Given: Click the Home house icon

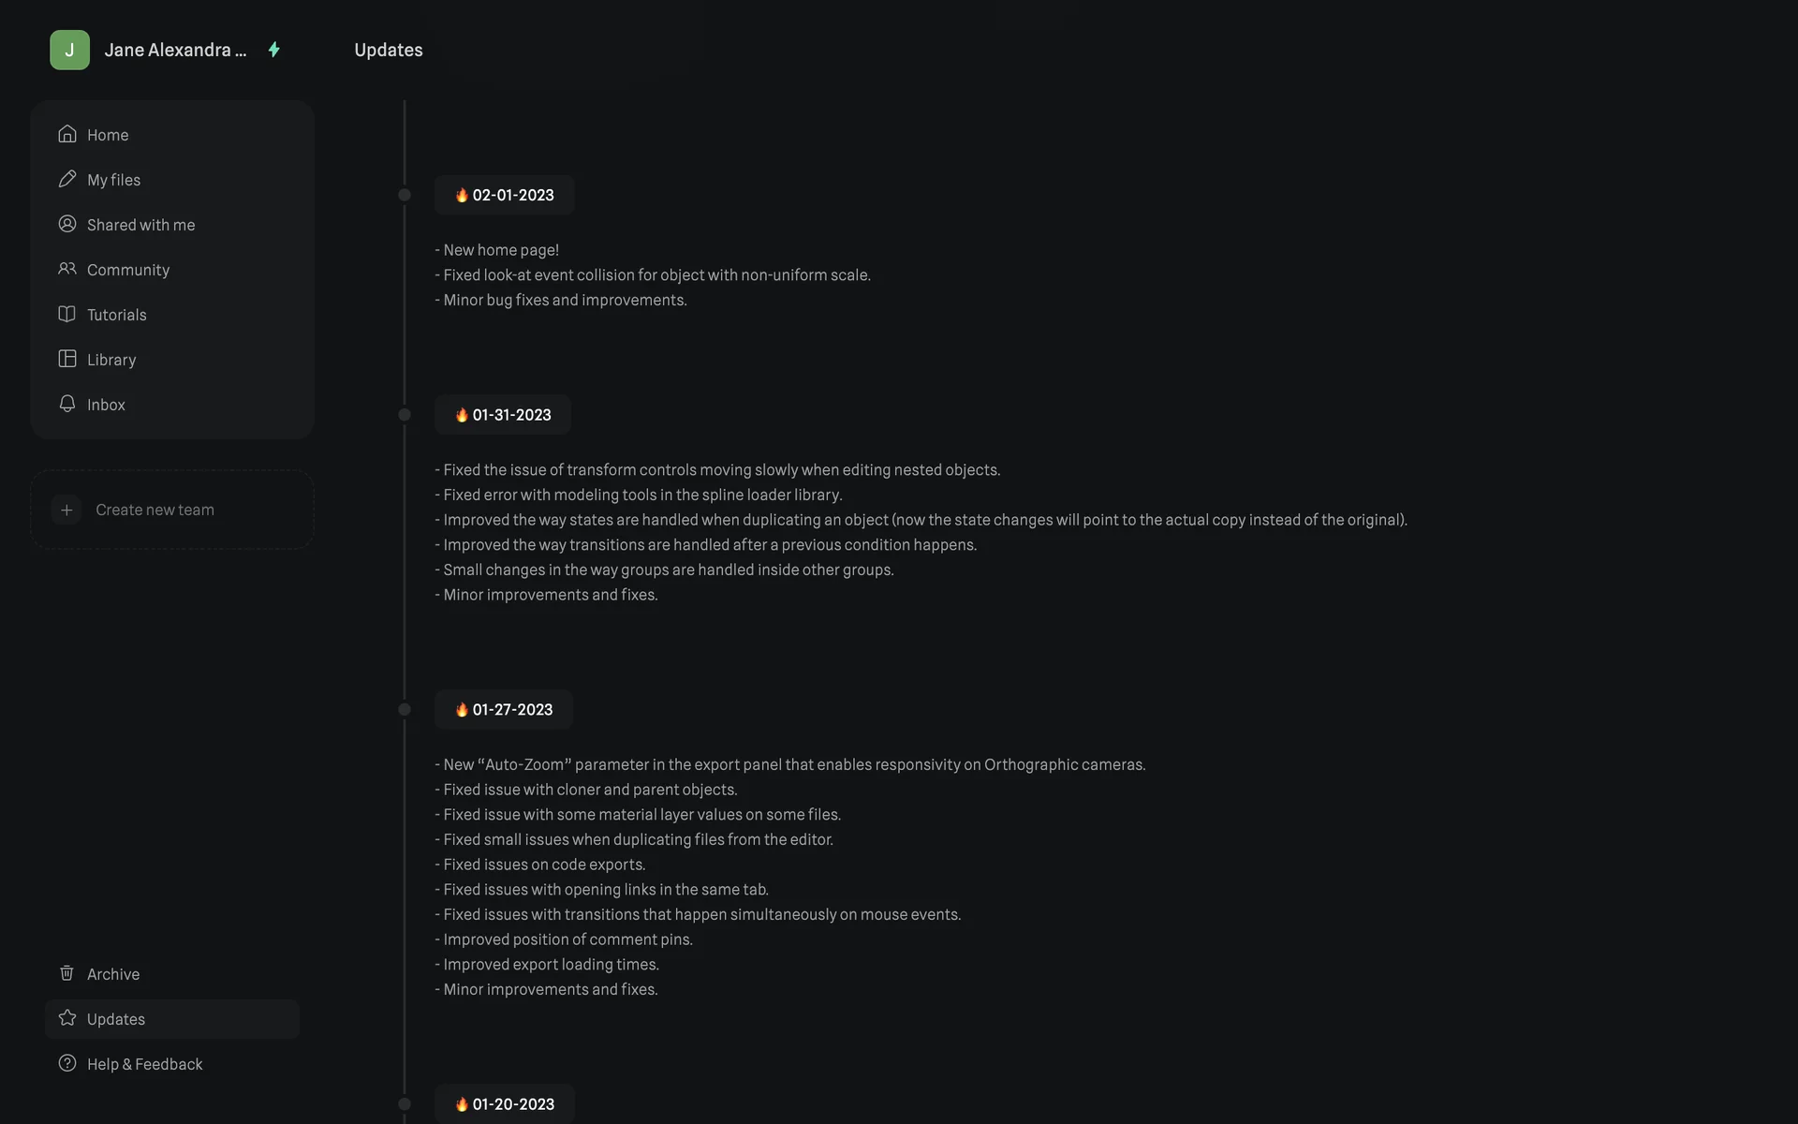Looking at the screenshot, I should pyautogui.click(x=66, y=134).
